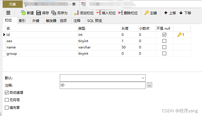
Task: Switch to the 注释 comment tab
Action: tap(78, 21)
